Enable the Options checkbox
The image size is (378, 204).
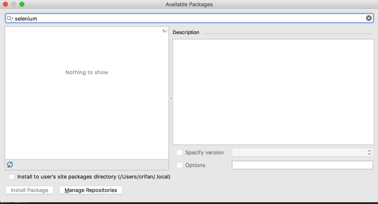point(180,165)
